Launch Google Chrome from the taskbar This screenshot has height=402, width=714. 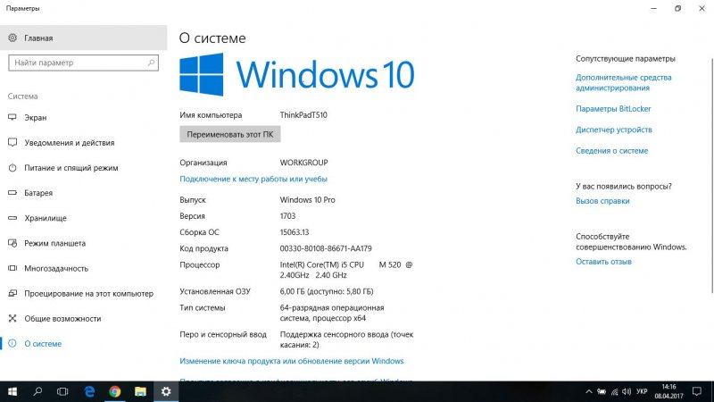coord(115,391)
